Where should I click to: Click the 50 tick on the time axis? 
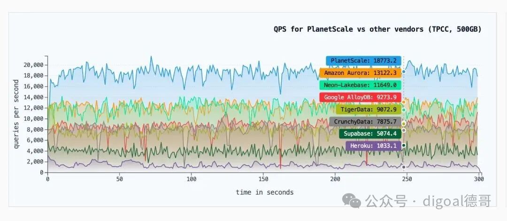click(x=120, y=179)
